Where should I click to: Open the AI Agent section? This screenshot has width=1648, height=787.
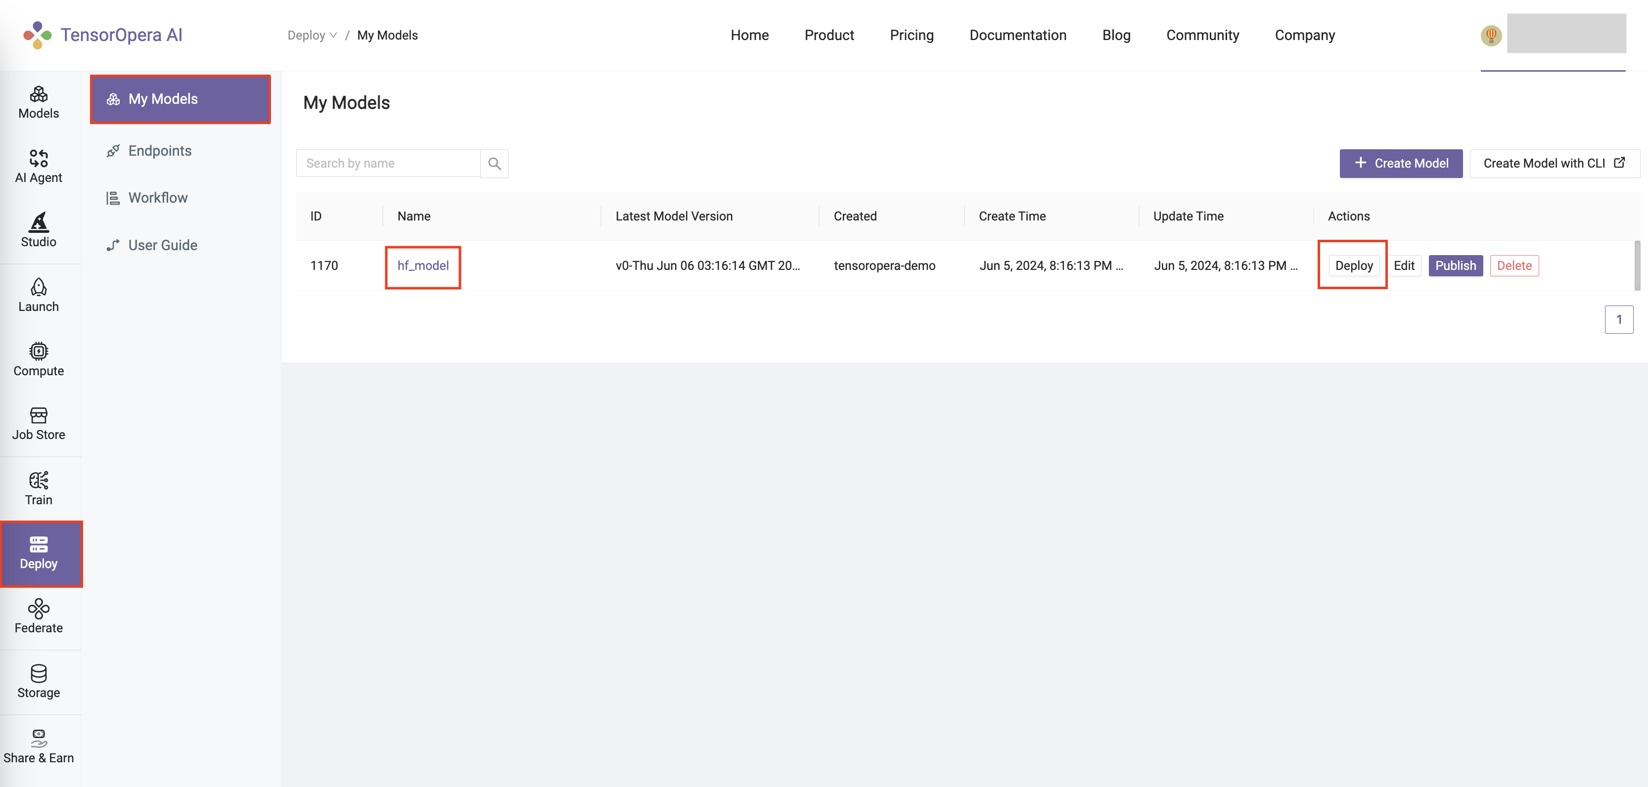[x=39, y=166]
